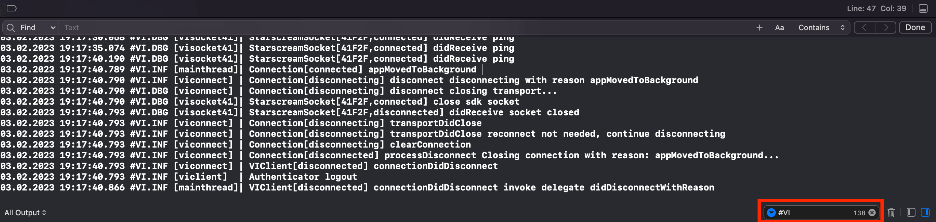Screen dimensions: 936x222
Task: Click the debug area hide icon top-left
Action: pos(12,8)
